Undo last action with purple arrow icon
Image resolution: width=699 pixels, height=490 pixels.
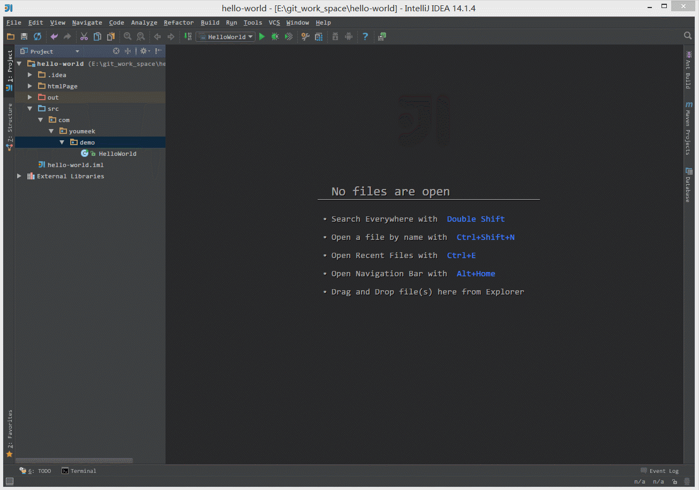click(54, 36)
